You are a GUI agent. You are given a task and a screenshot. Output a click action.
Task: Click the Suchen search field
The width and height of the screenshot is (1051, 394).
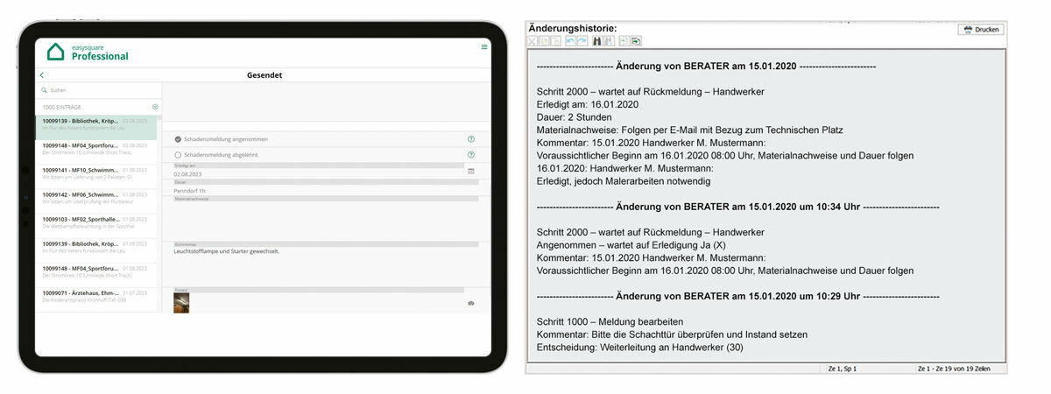tap(96, 89)
